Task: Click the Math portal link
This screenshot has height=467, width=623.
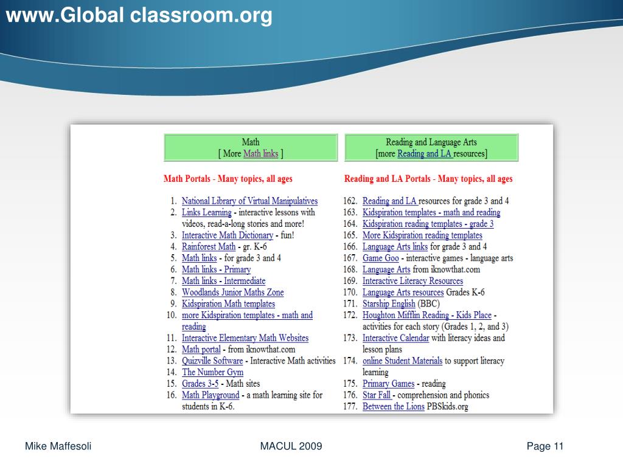Action: click(201, 350)
